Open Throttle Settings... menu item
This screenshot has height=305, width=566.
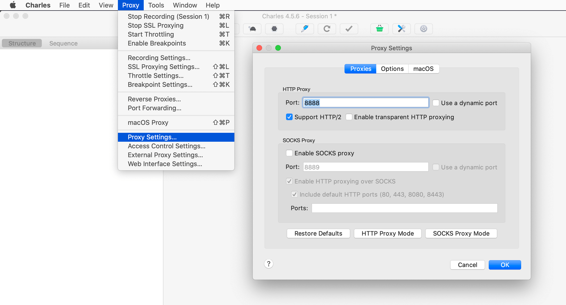pyautogui.click(x=176, y=76)
